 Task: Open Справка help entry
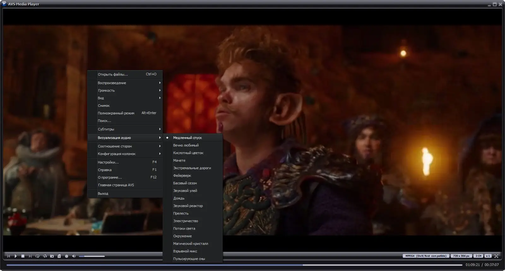(x=125, y=170)
